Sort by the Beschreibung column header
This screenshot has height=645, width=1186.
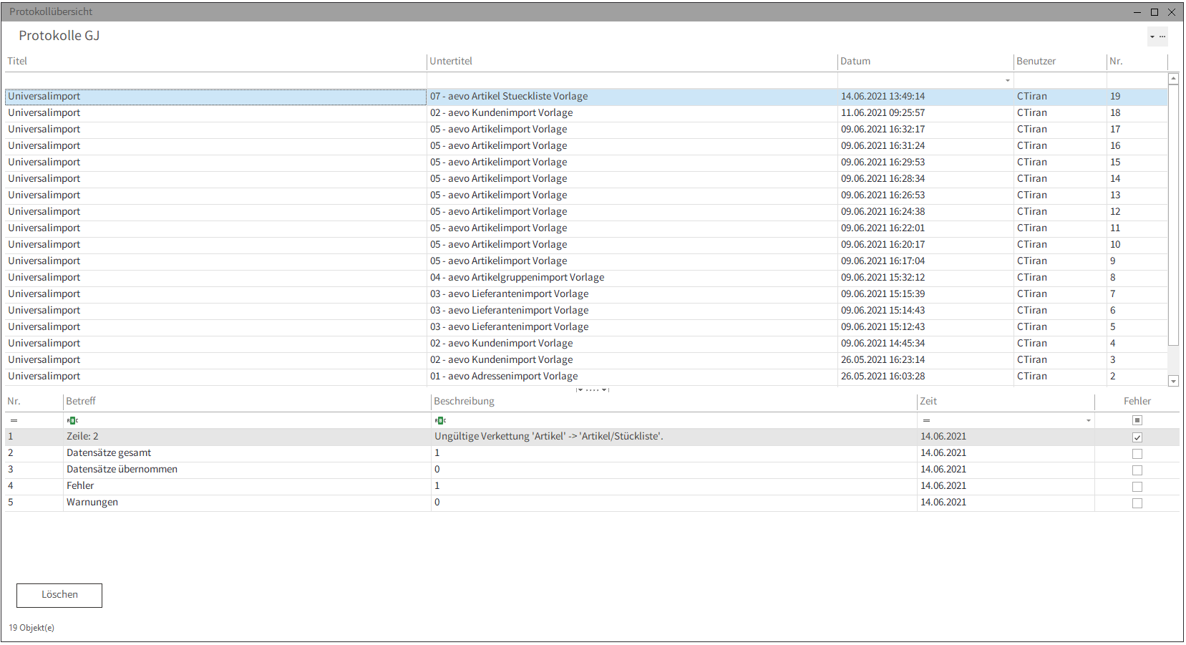(x=674, y=402)
